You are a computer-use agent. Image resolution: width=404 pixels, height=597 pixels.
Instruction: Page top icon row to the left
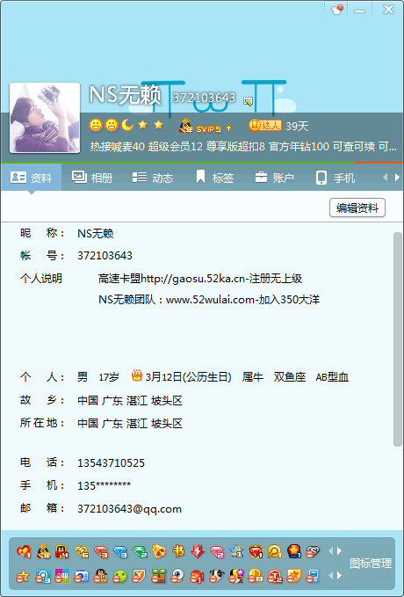330,551
